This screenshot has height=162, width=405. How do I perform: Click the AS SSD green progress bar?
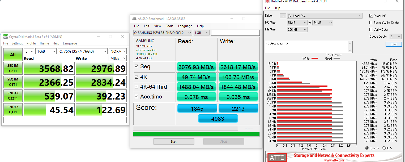196,134
